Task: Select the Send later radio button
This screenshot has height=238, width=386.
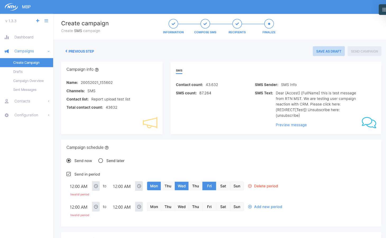Action: 101,161
